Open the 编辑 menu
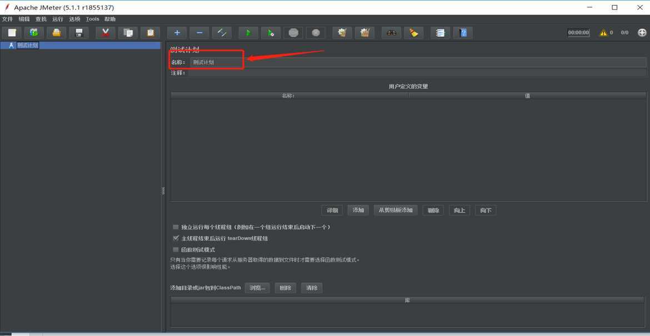The image size is (650, 336). tap(24, 19)
